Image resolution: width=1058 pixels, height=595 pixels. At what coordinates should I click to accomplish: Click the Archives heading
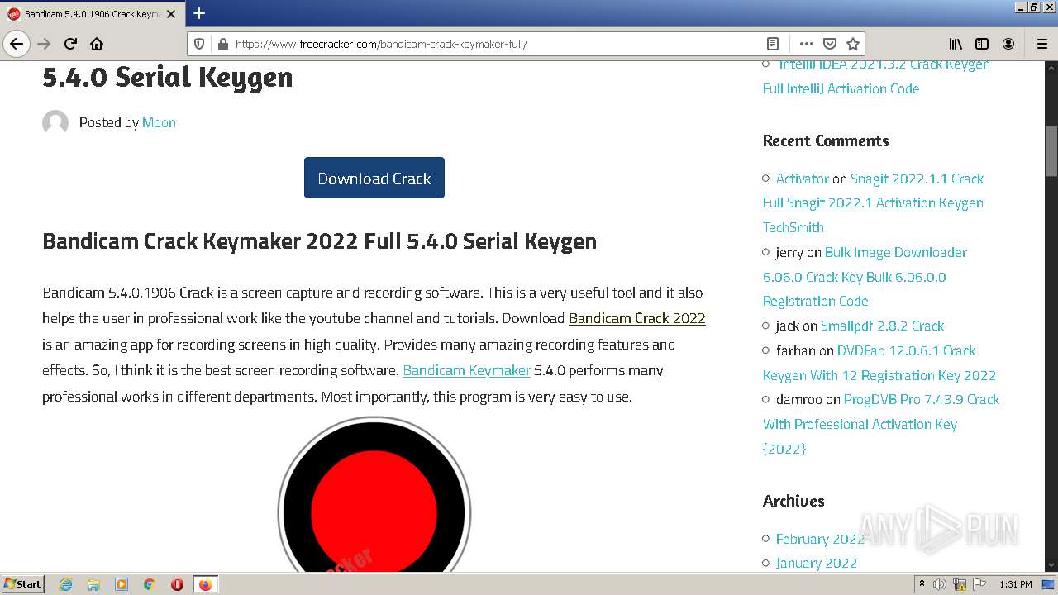[793, 501]
